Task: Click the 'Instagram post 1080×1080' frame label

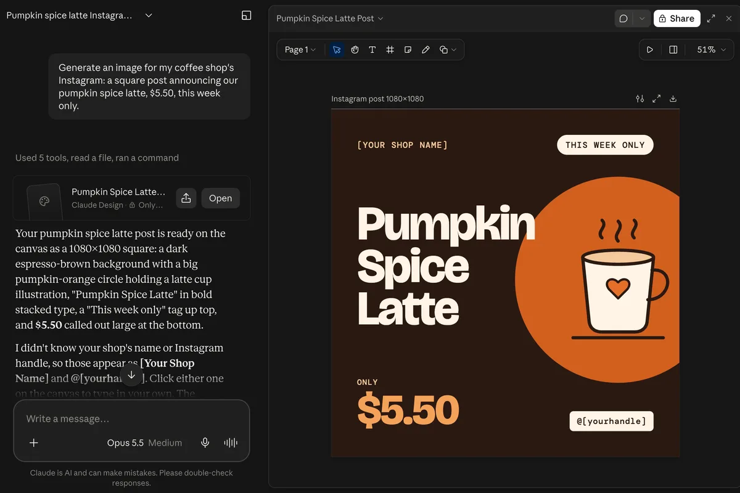Action: coord(377,99)
